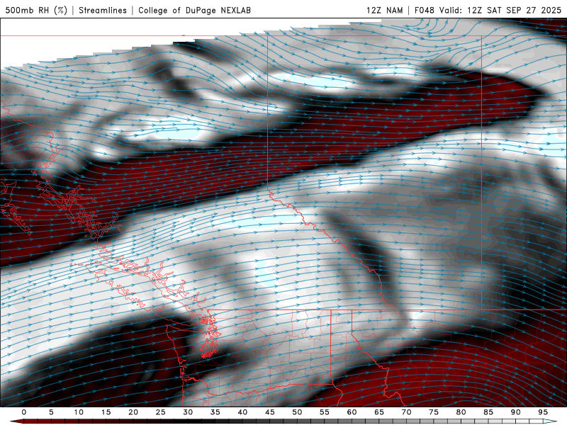The height and width of the screenshot is (425, 567).
Task: Select the 25 label on the RH scale
Action: [160, 412]
